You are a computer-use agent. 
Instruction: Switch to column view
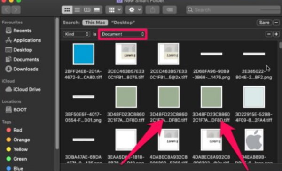(87, 9)
